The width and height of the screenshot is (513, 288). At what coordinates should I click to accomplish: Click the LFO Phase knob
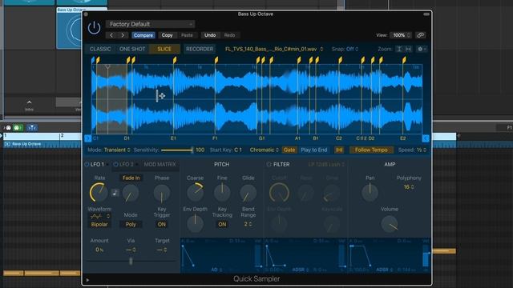pyautogui.click(x=162, y=194)
